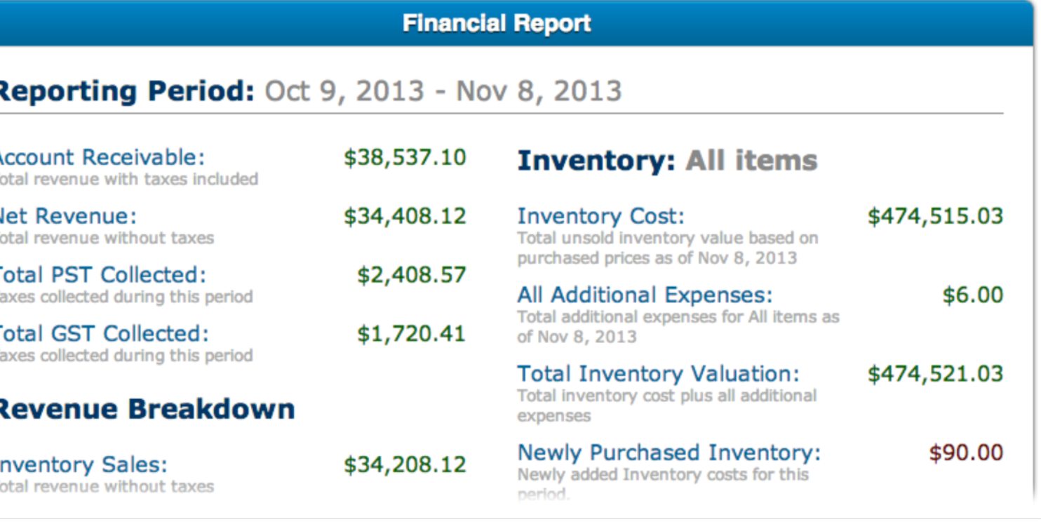Select the Inventory Cost label
Image resolution: width=1041 pixels, height=522 pixels.
600,216
